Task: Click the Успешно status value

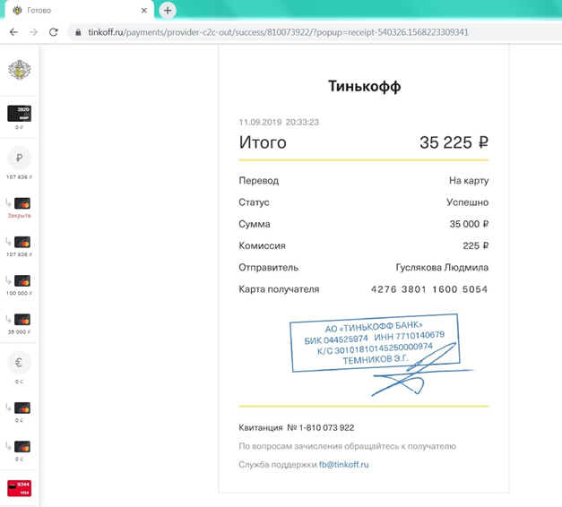Action: 467,202
